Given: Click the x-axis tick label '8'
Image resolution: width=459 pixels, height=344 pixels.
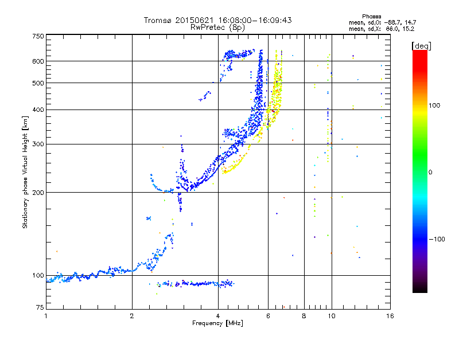Looking at the screenshot, I should tap(304, 316).
